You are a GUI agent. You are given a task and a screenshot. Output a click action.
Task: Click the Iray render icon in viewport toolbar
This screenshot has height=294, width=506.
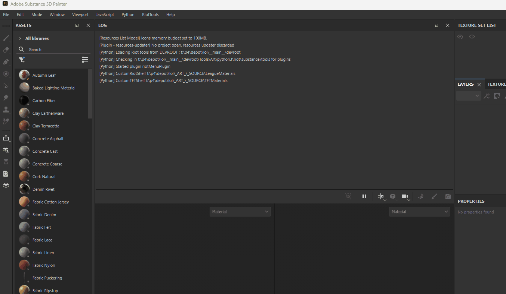[x=421, y=196]
